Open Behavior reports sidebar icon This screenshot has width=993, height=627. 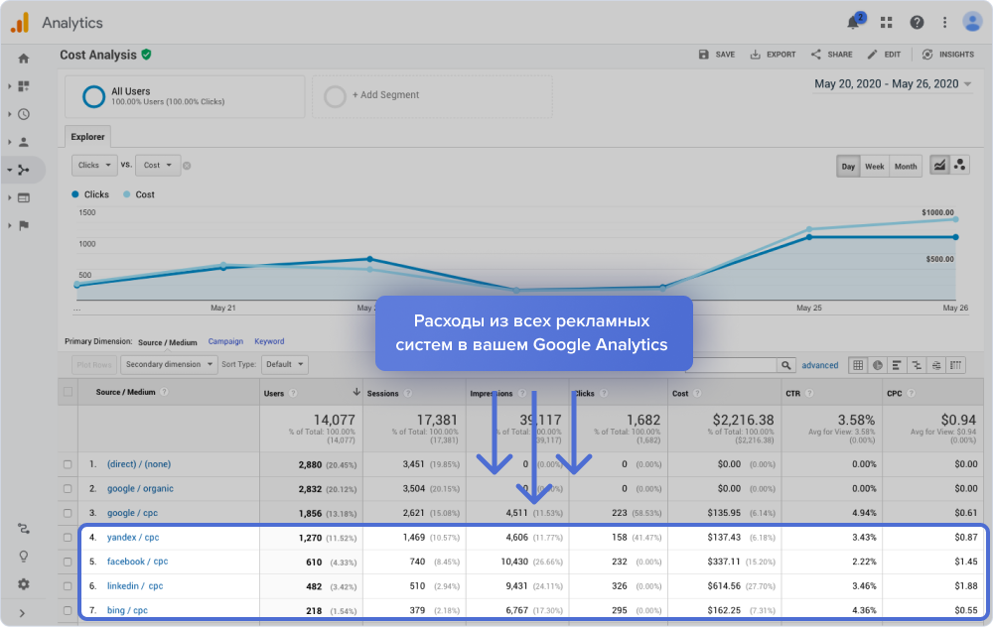click(24, 198)
